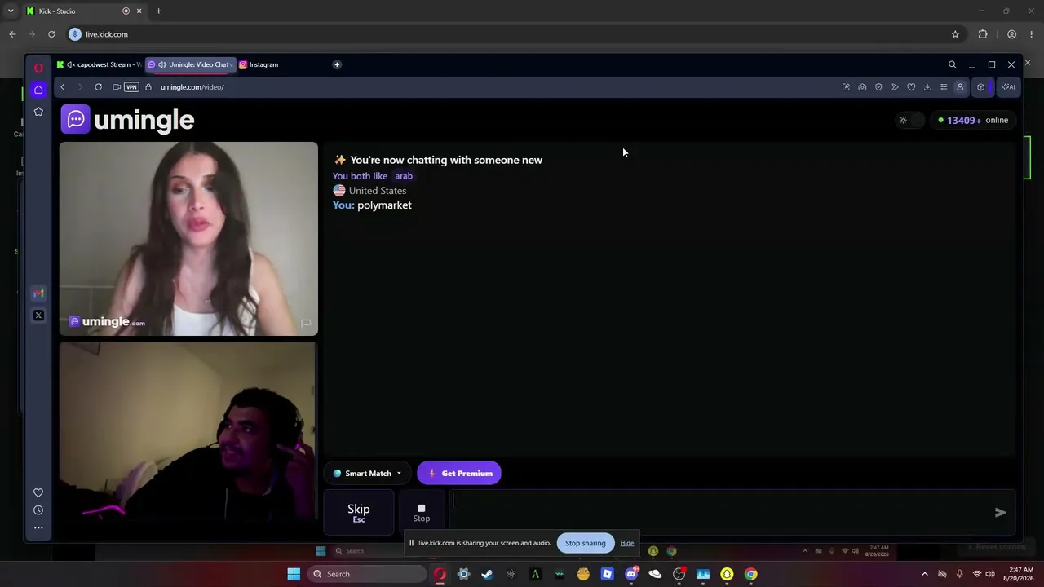Open the Opera tab search magnifier
The image size is (1044, 587).
[x=952, y=64]
